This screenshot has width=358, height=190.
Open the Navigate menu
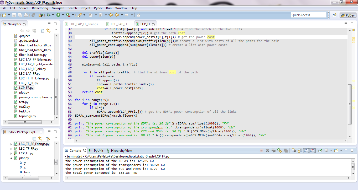click(x=58, y=8)
